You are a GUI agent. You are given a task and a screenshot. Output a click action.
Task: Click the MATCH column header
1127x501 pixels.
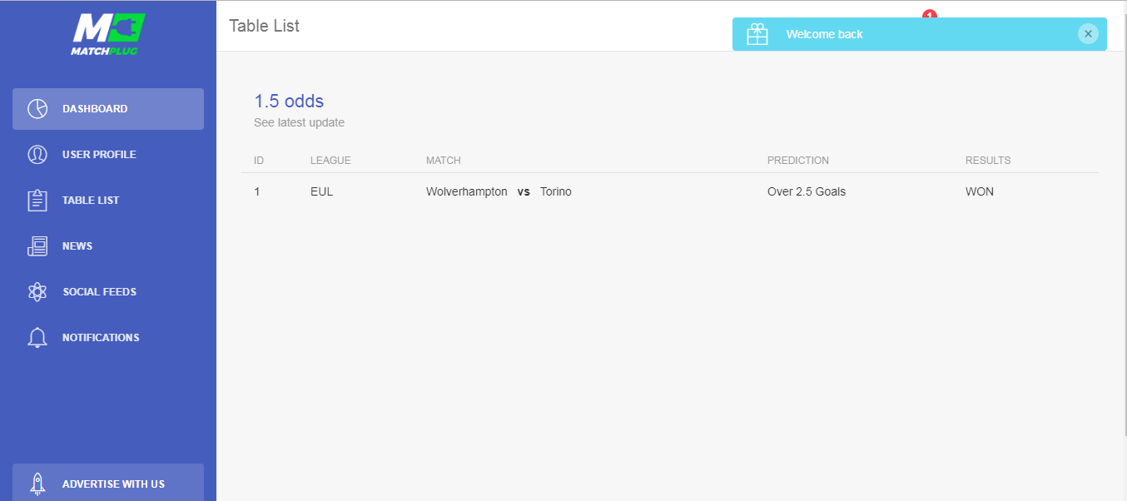point(444,161)
